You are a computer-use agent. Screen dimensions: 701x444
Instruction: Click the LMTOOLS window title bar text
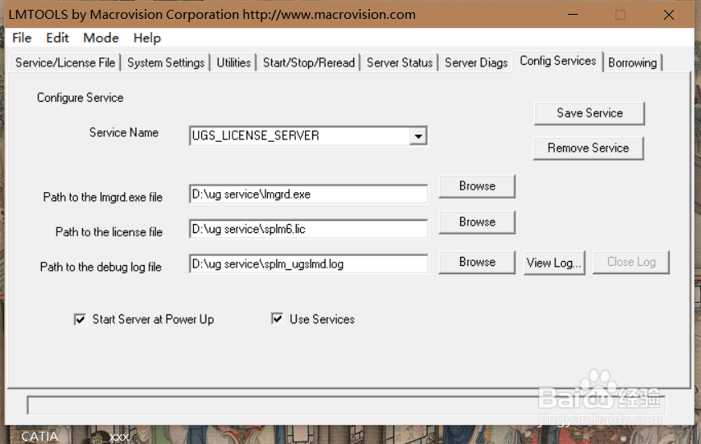212,15
